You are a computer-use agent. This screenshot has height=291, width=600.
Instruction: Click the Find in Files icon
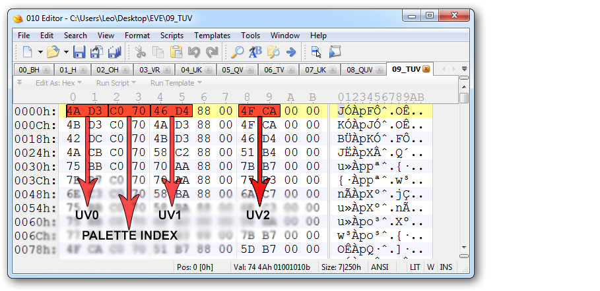coord(273,51)
